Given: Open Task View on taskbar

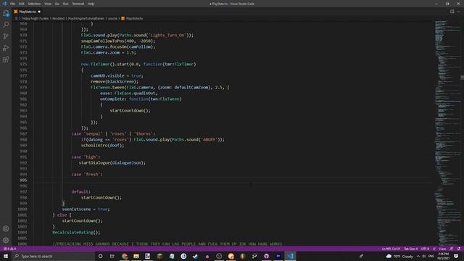Looking at the screenshot, I should (112, 256).
